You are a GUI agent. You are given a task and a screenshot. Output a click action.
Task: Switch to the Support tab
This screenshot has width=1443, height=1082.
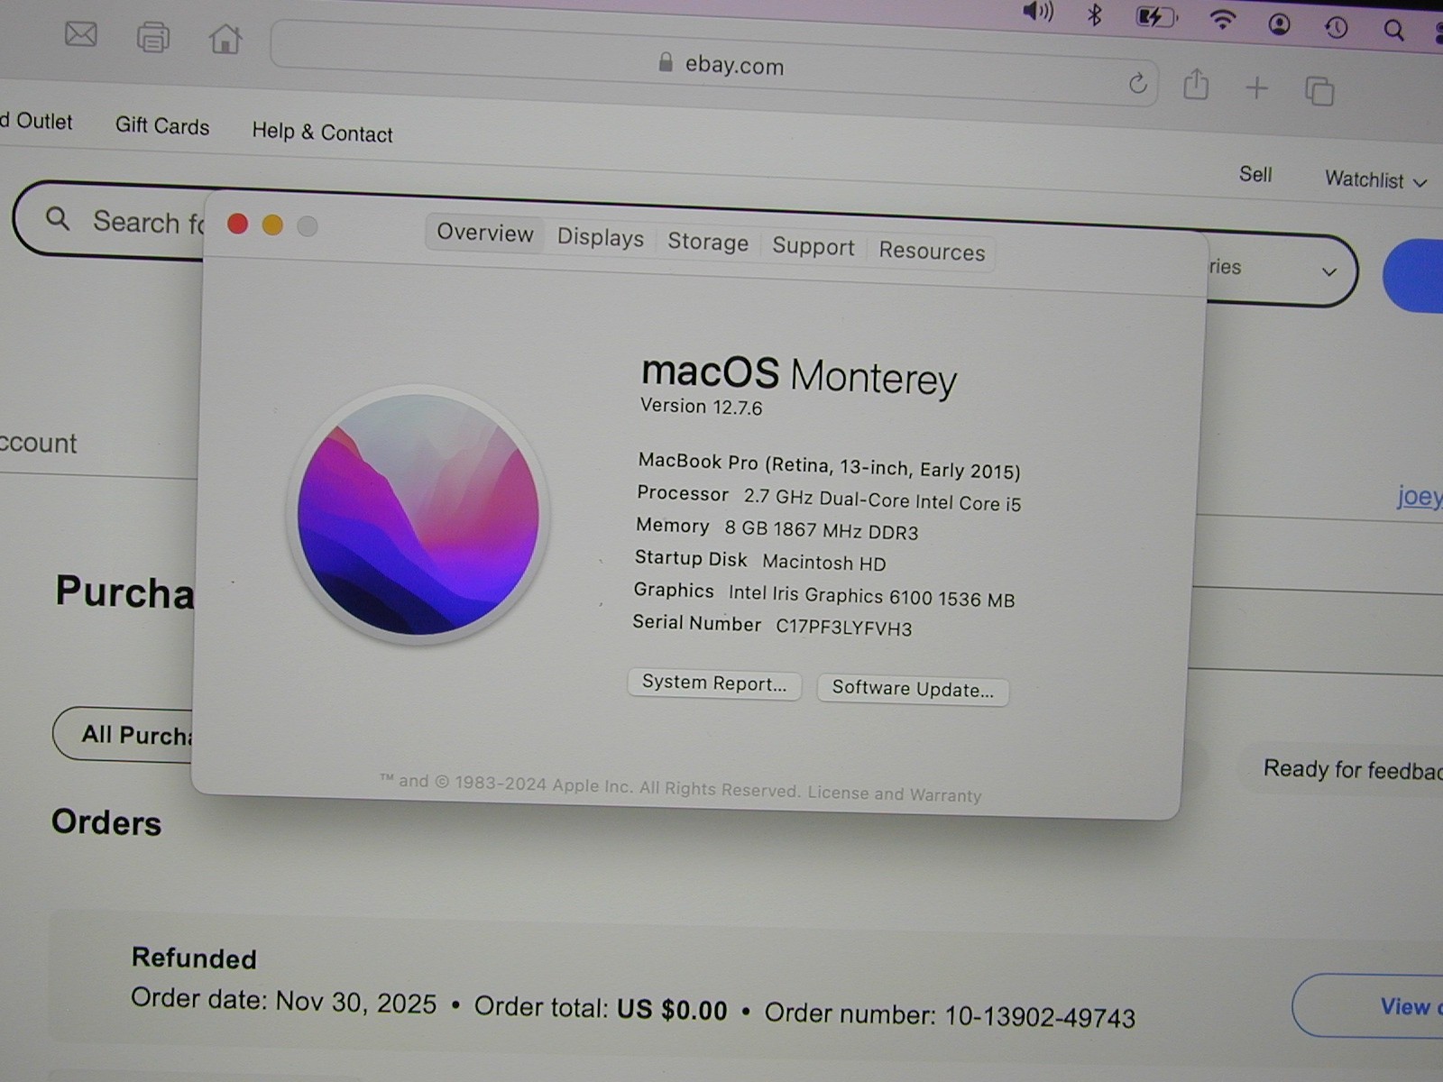(x=813, y=246)
